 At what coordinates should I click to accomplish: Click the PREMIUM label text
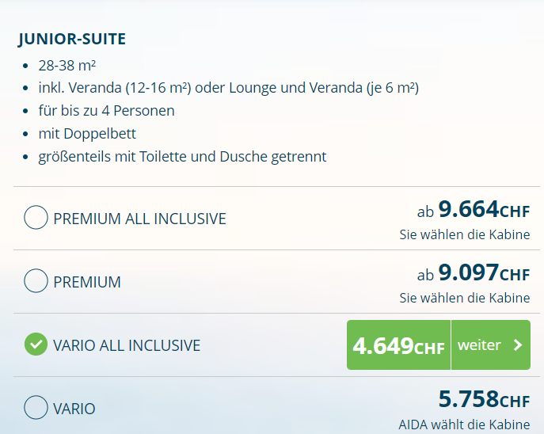pos(87,282)
